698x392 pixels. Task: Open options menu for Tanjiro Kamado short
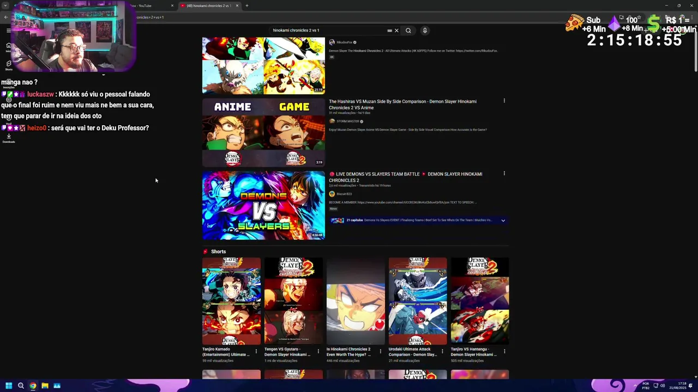(256, 352)
